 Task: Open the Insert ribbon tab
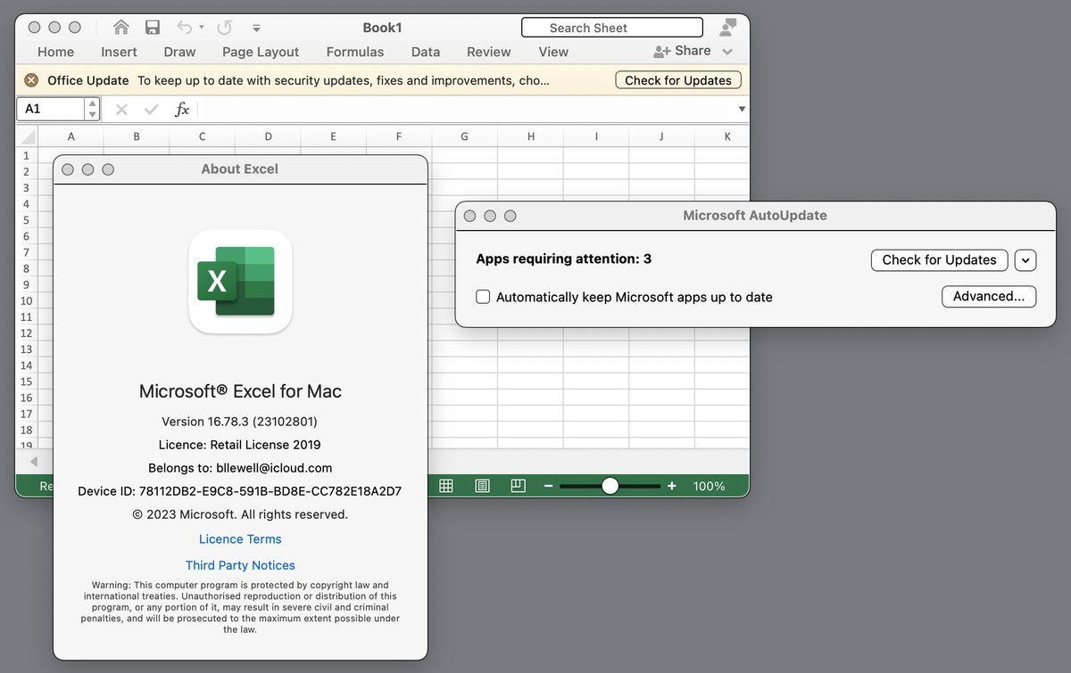pos(119,52)
